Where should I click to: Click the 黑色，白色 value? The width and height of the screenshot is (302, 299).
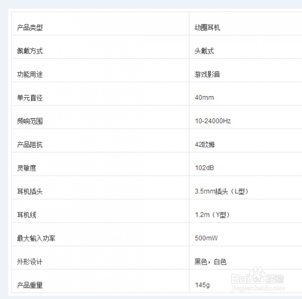[210, 262]
